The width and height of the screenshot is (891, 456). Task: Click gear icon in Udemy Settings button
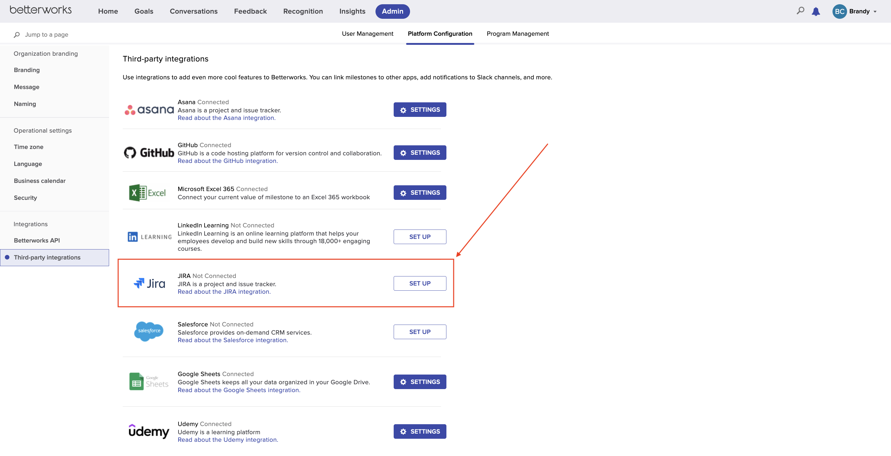[403, 432]
